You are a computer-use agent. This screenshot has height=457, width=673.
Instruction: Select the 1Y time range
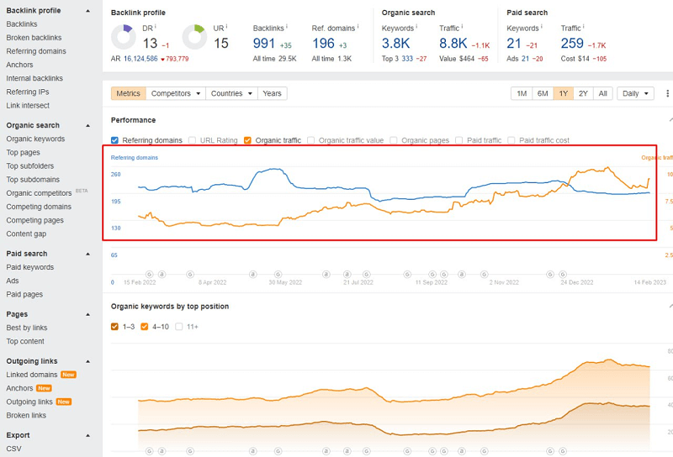click(563, 93)
